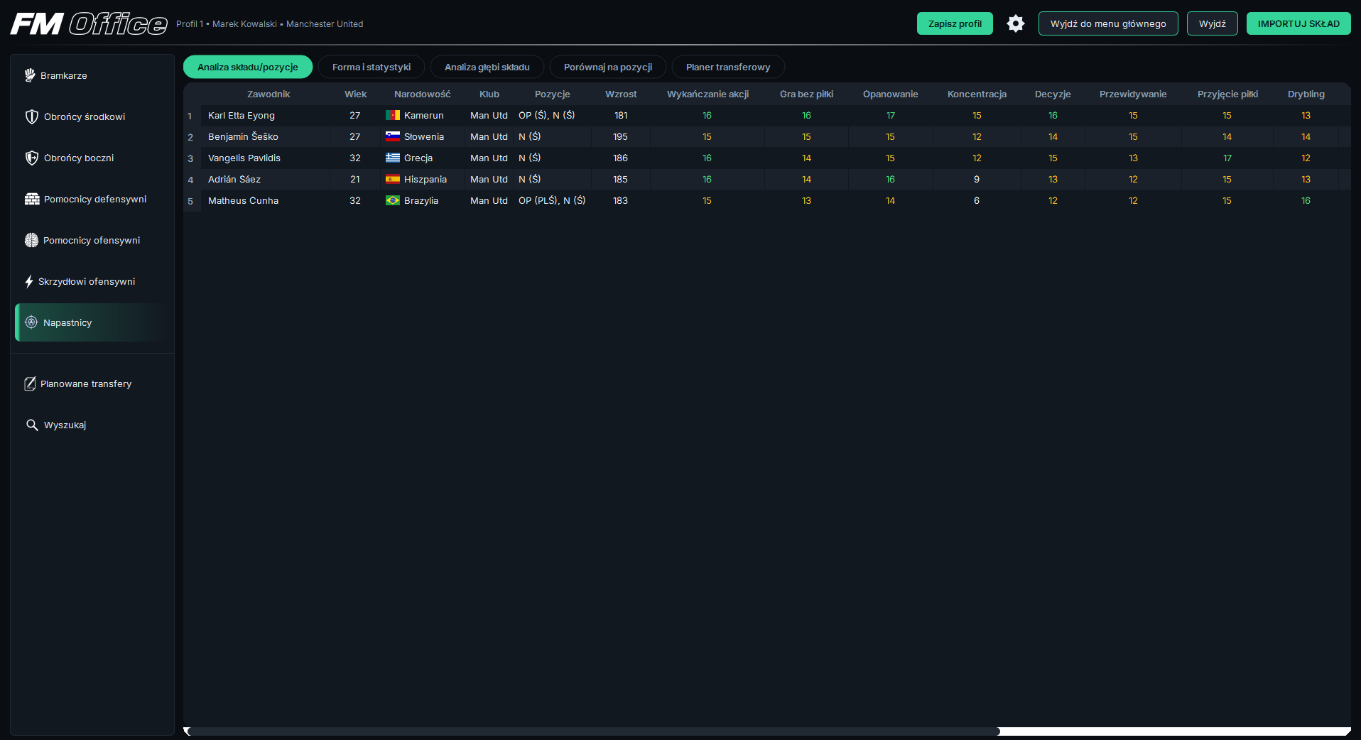Sort by Koncentracja column header
1361x740 pixels.
click(977, 94)
